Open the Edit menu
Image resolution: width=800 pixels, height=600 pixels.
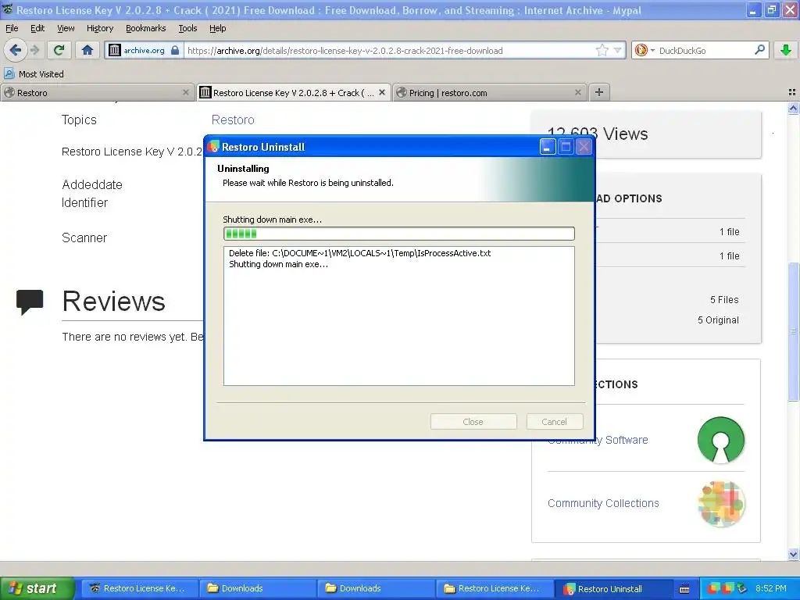click(37, 28)
